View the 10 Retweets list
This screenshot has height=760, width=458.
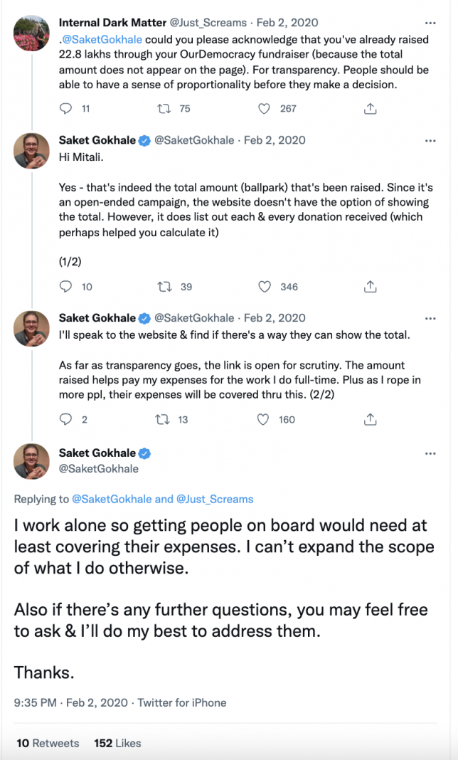[47, 743]
